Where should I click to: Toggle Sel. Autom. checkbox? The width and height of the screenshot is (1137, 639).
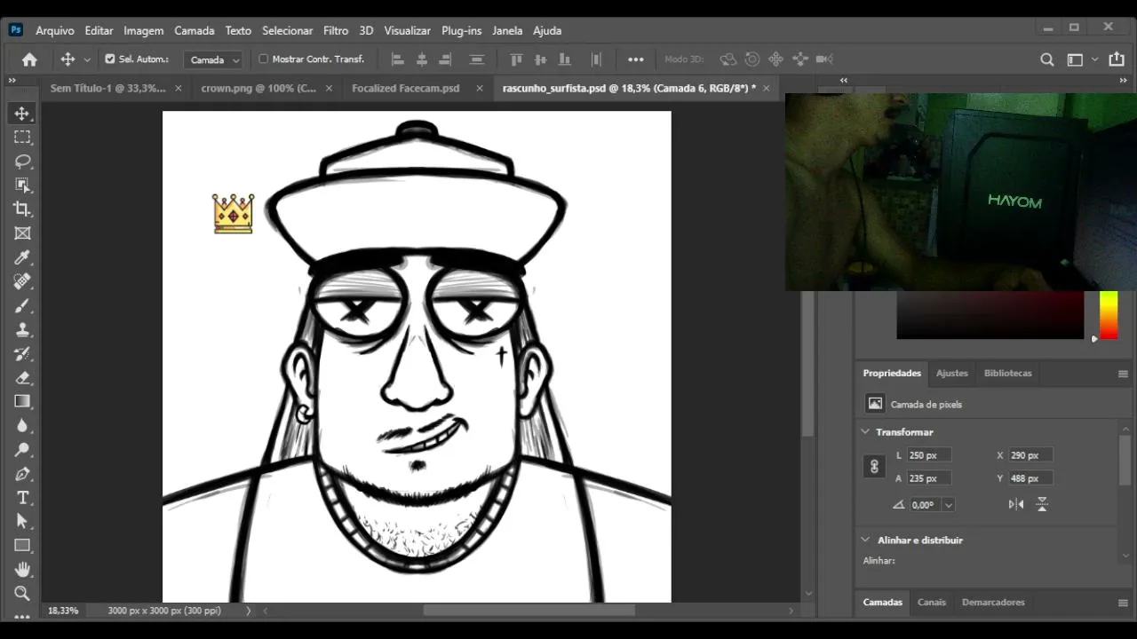pyautogui.click(x=110, y=59)
